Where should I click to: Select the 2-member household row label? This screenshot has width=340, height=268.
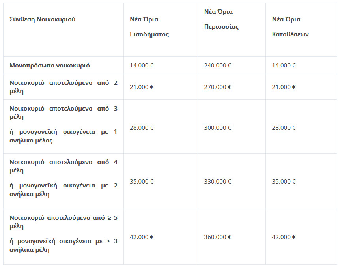(63, 87)
